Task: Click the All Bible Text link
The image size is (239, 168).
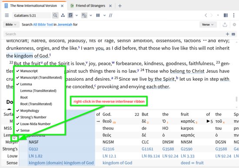Action: [43, 24]
